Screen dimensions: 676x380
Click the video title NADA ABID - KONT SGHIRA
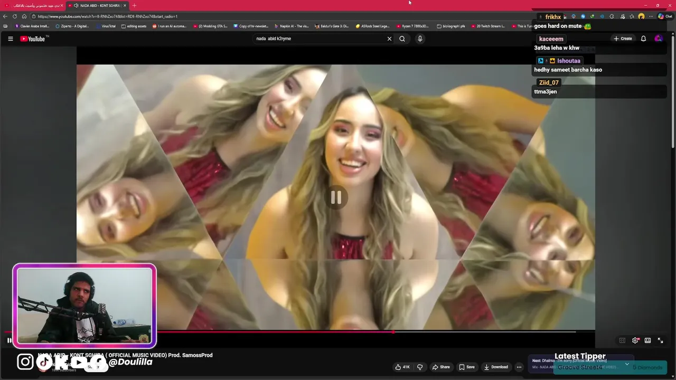click(x=125, y=355)
